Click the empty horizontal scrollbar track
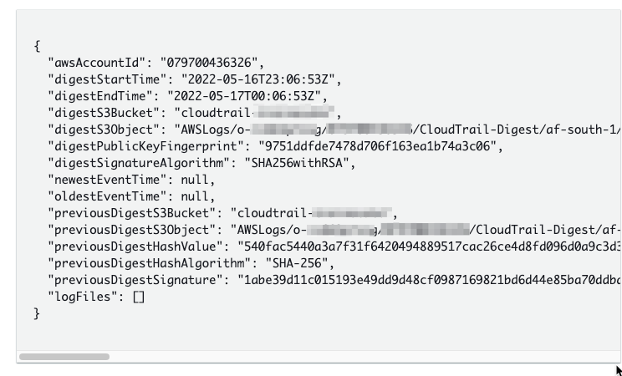The width and height of the screenshot is (622, 376). coord(363,357)
